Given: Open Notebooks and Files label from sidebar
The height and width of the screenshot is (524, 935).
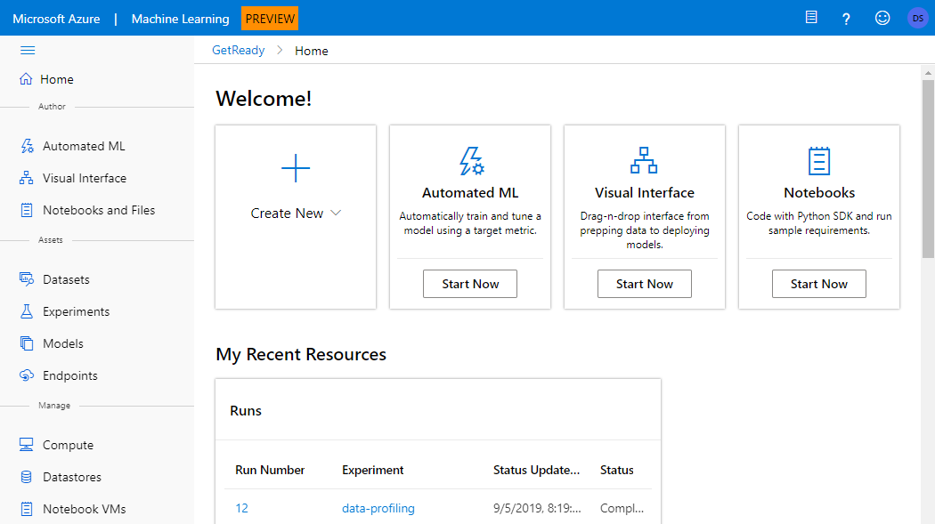Looking at the screenshot, I should 99,210.
